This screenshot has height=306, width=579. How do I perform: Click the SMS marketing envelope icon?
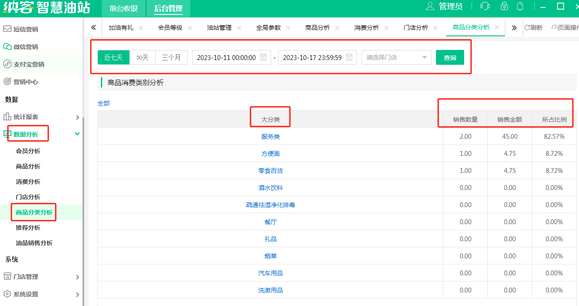7,29
